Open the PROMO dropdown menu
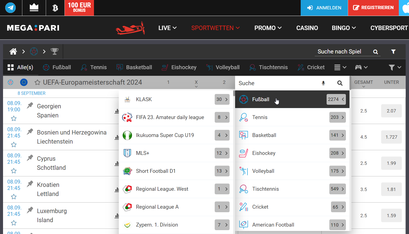 pyautogui.click(x=268, y=28)
